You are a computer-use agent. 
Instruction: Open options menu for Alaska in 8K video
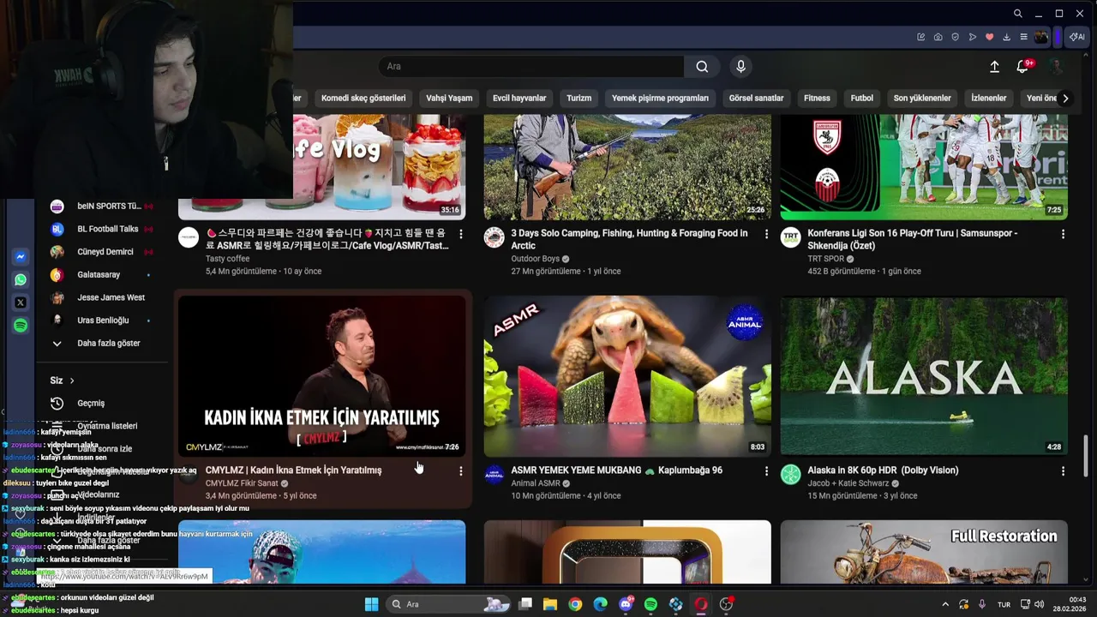(x=1063, y=471)
